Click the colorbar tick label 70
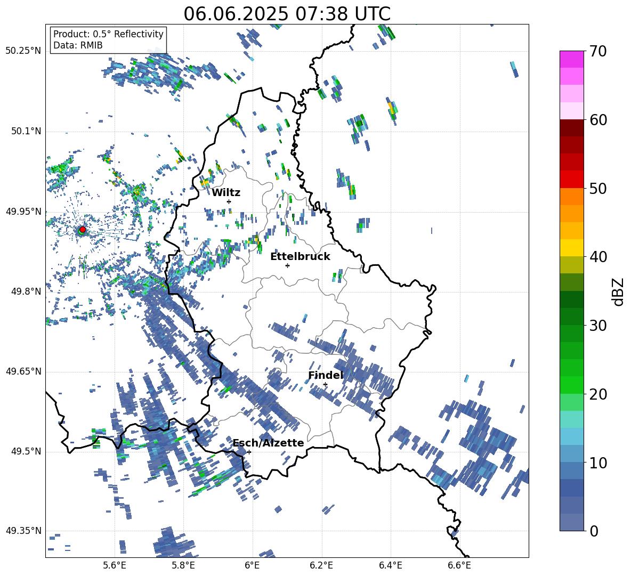631x576 pixels. [x=598, y=52]
